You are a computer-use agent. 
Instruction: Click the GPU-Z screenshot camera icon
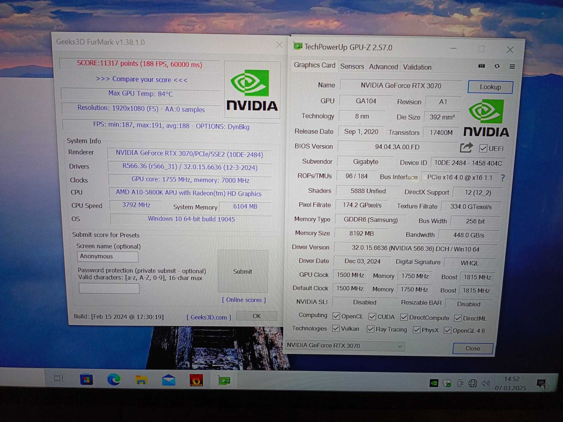point(481,66)
